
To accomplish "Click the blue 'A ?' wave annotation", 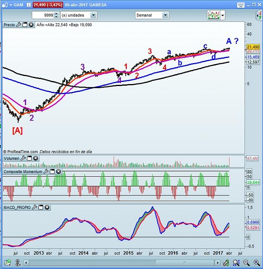I will pyautogui.click(x=232, y=41).
